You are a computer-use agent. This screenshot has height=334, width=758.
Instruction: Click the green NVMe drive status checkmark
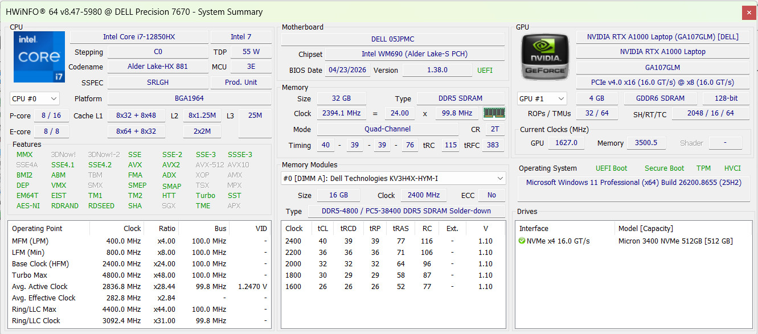522,241
